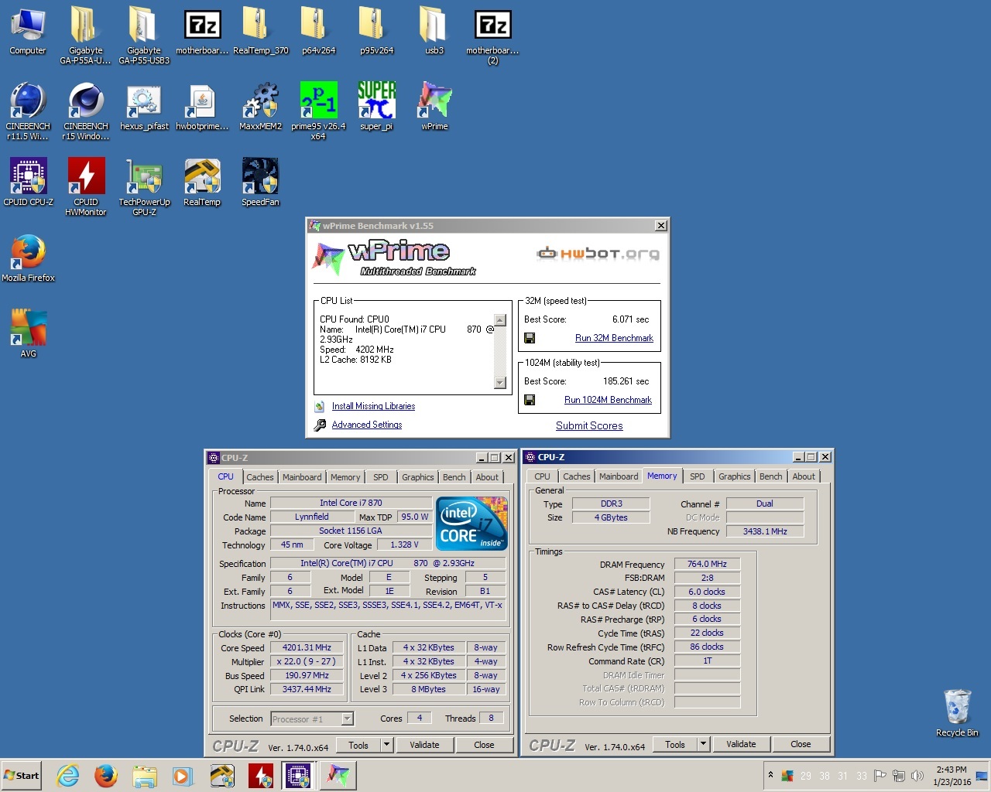Open Advanced Settings in wPrime
This screenshot has width=991, height=792.
[x=367, y=425]
